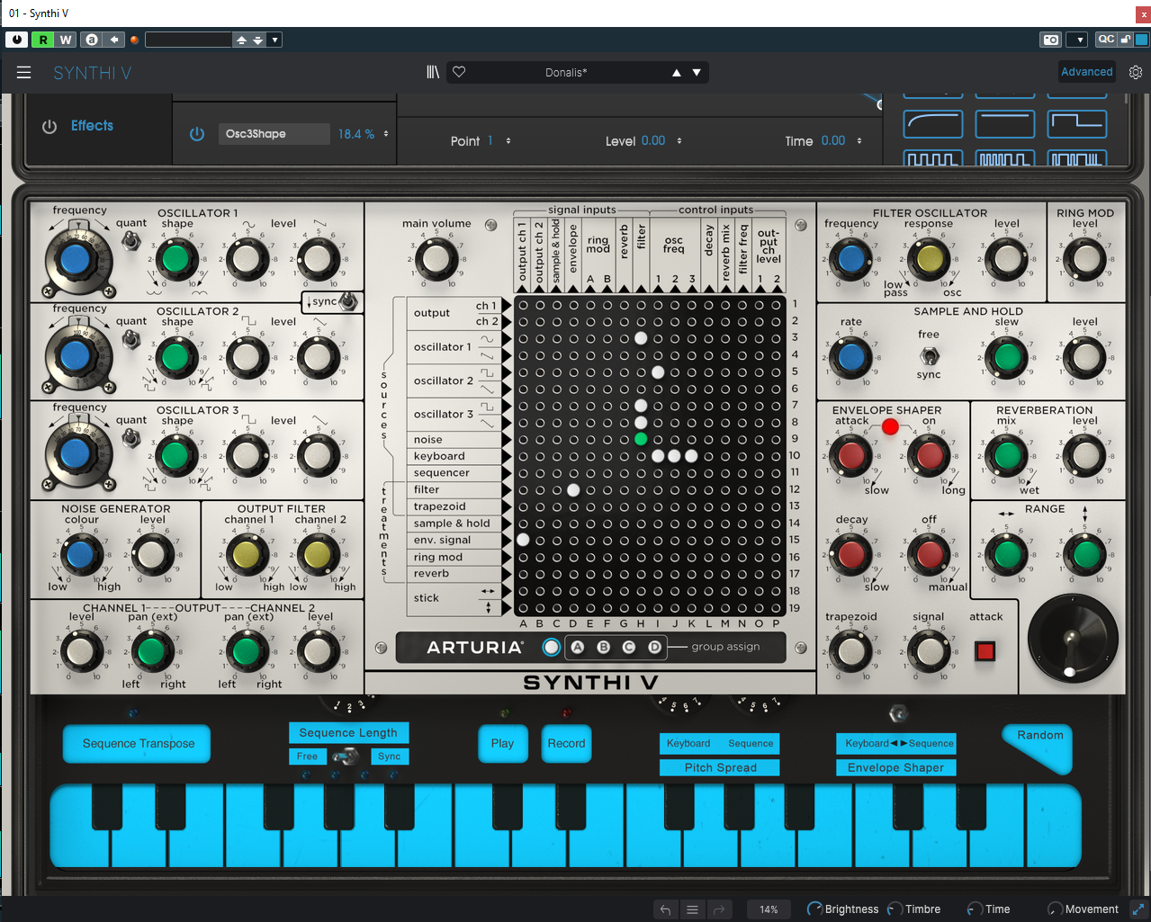The image size is (1151, 922).
Task: Select the flat line envelope shape preset
Action: click(x=1005, y=124)
